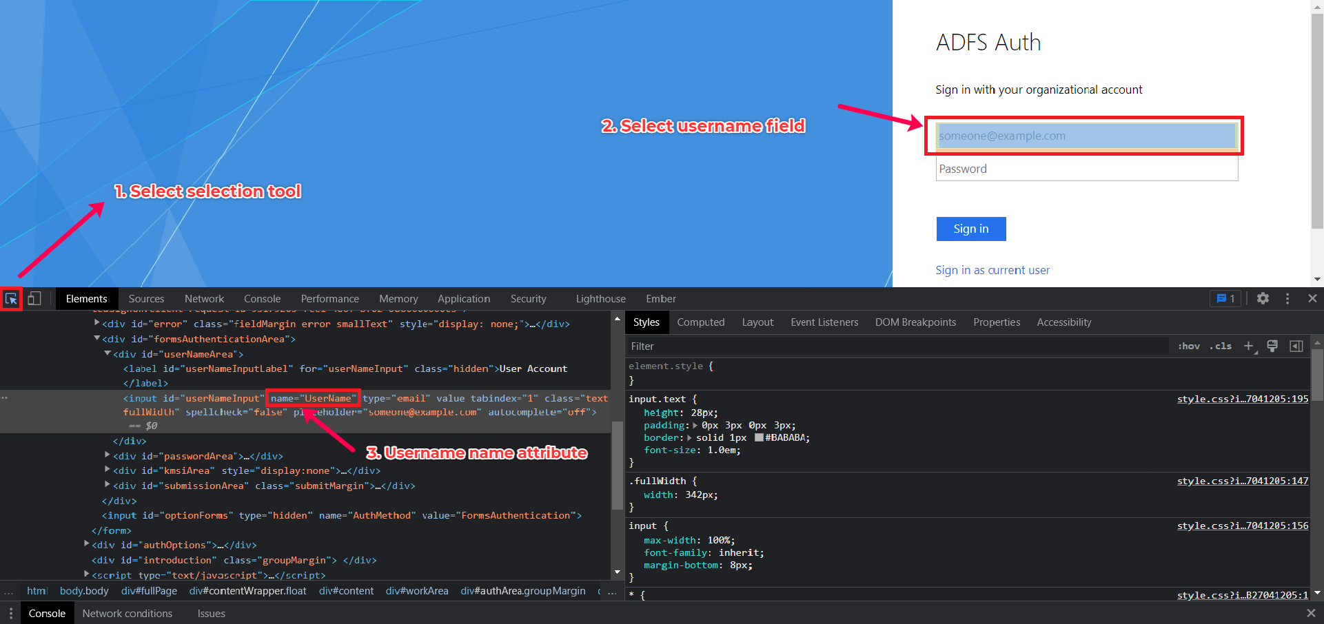Image resolution: width=1324 pixels, height=624 pixels.
Task: Open the Security tab
Action: pos(528,299)
